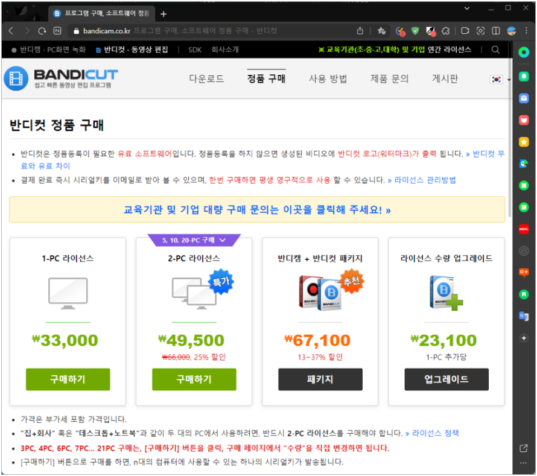Toggle the split view icon in toolbar
The height and width of the screenshot is (476, 537).
(x=495, y=31)
